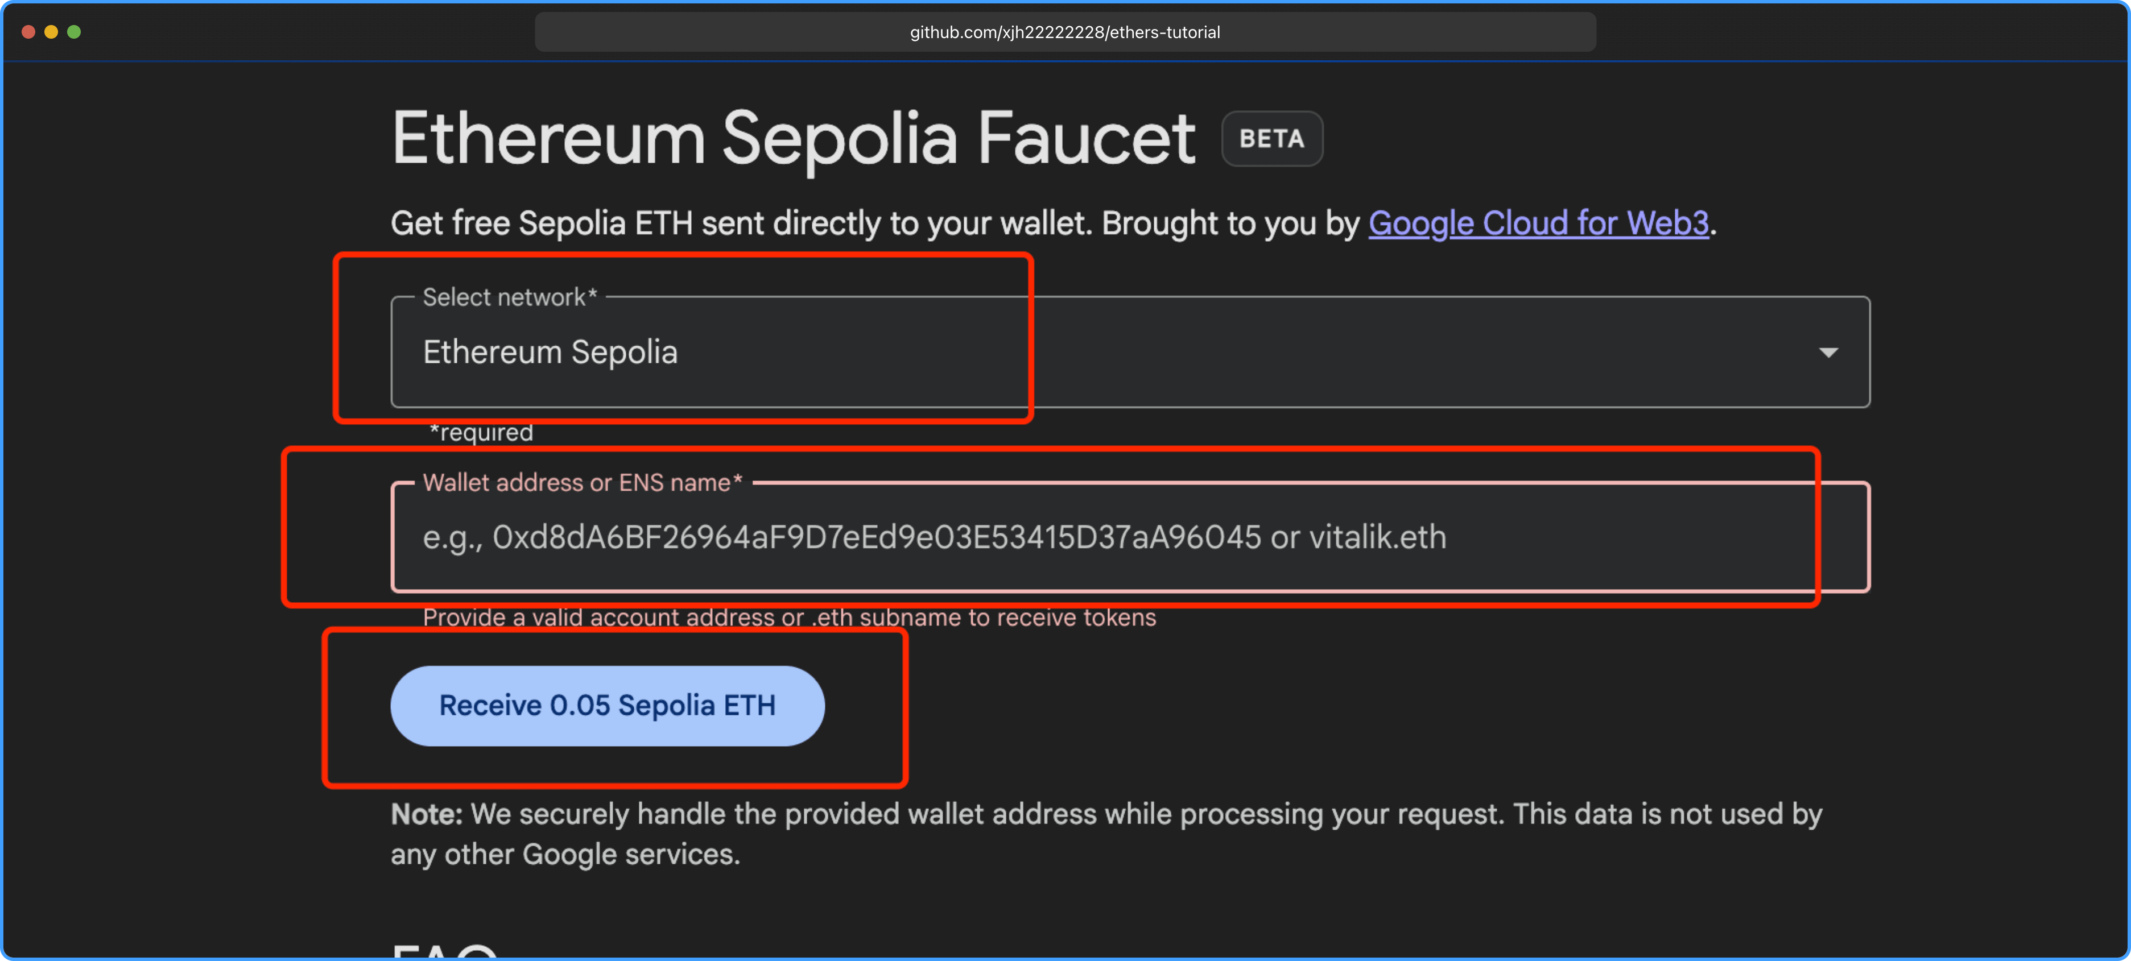This screenshot has width=2131, height=961.
Task: Click the partially visible FAQ heading
Action: 445,950
